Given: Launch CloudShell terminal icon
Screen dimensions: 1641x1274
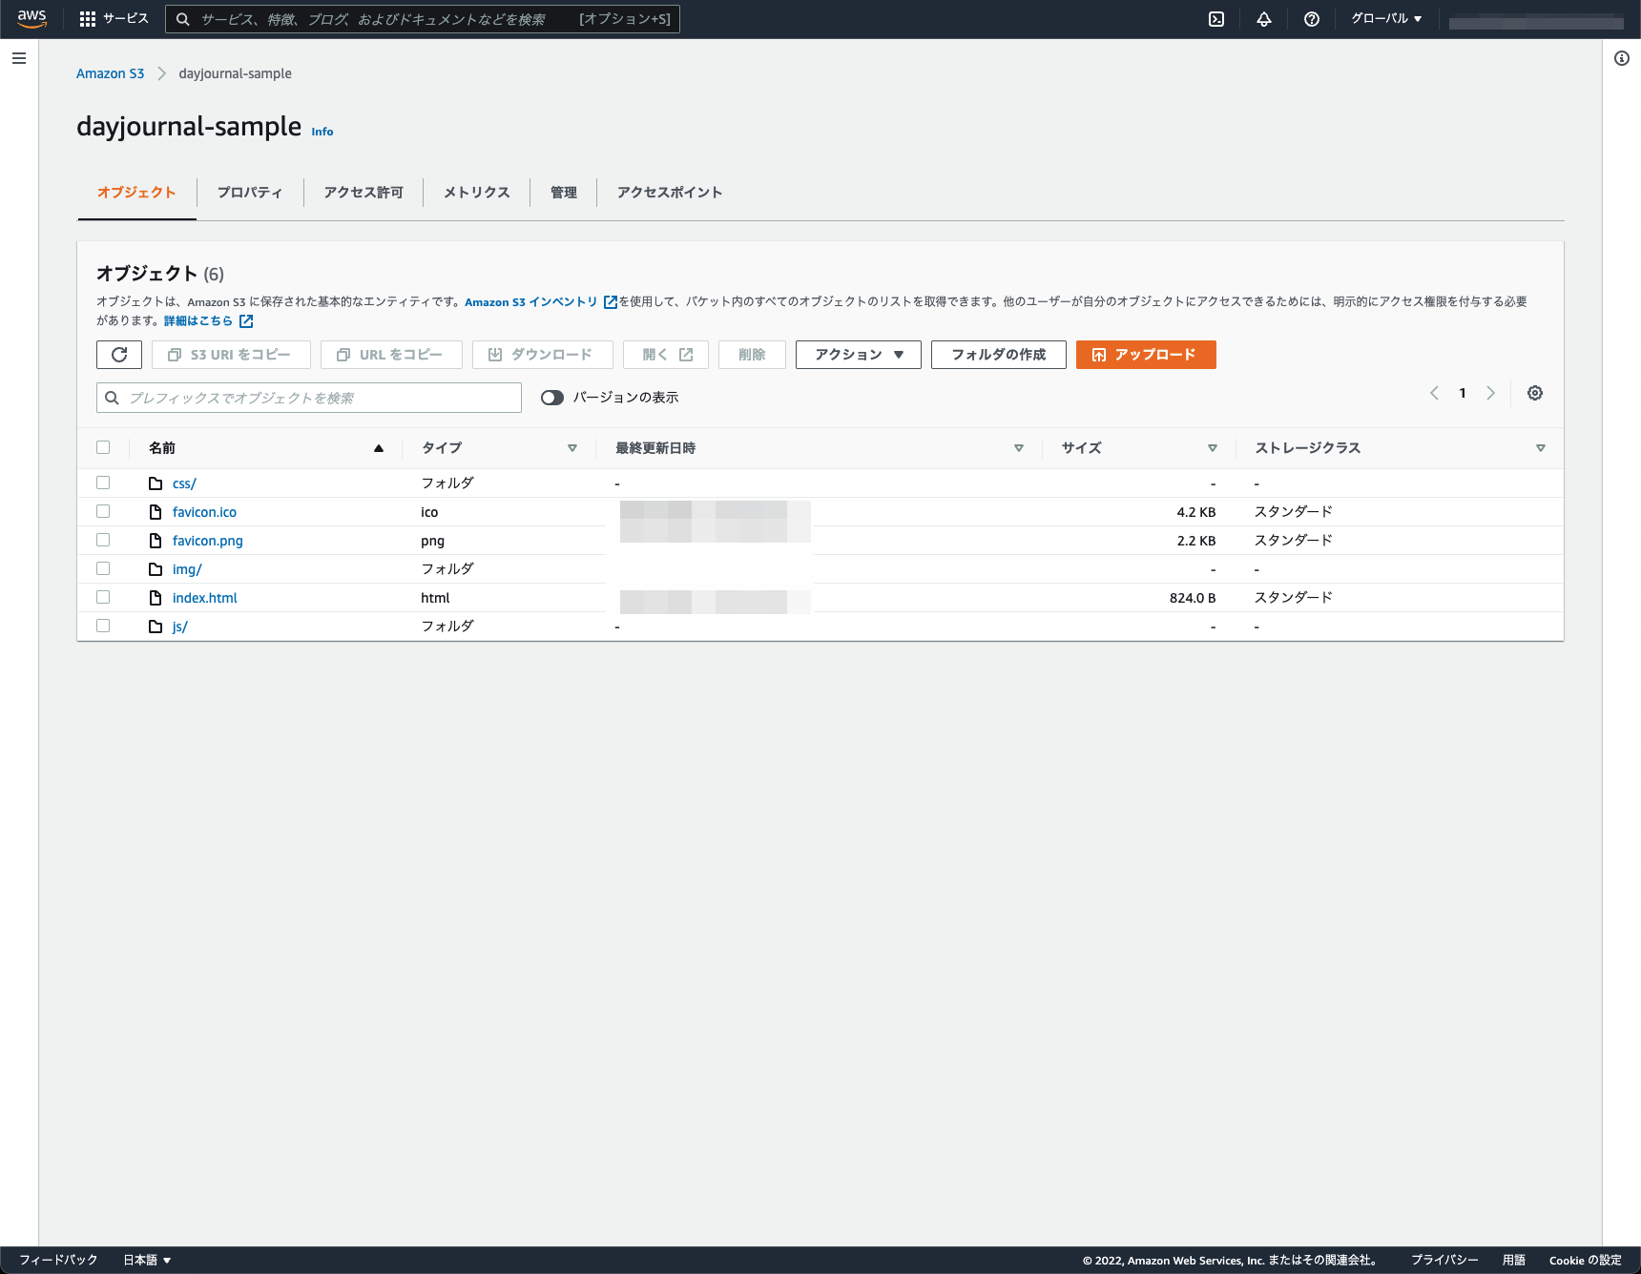Looking at the screenshot, I should tap(1216, 19).
